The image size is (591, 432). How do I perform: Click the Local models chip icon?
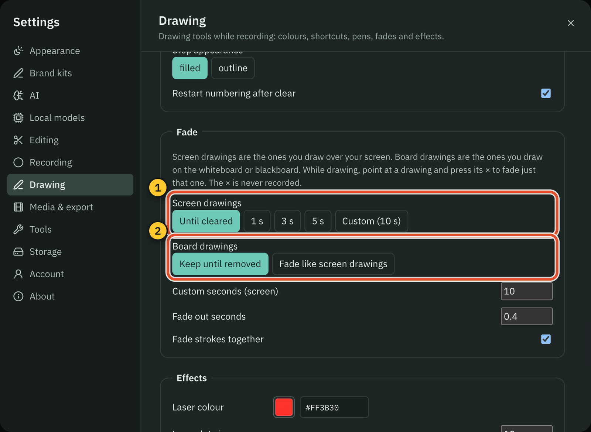pyautogui.click(x=18, y=118)
